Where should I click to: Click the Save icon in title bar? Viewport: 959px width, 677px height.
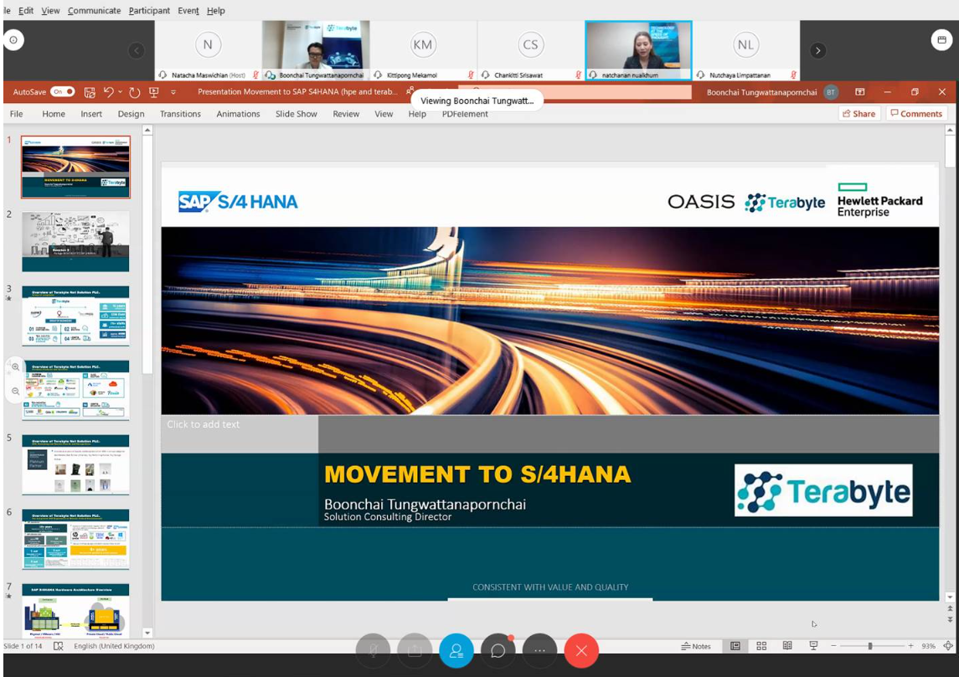90,92
